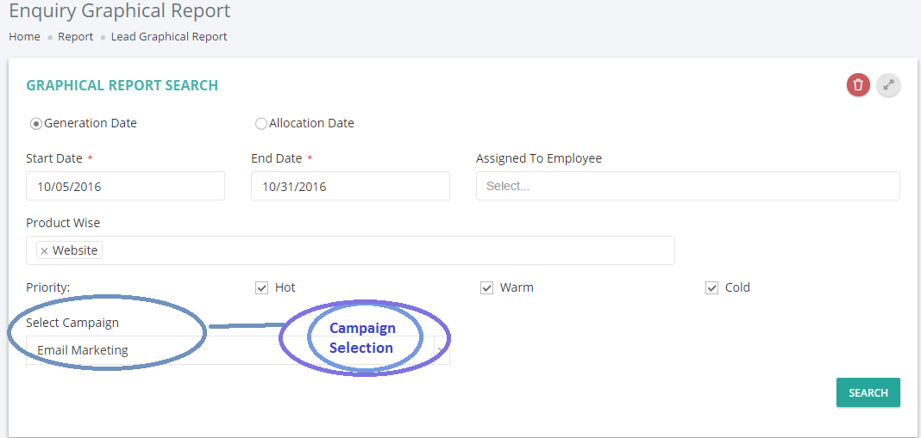Open the Assigned To Employee select box
Image resolution: width=921 pixels, height=438 pixels.
pos(688,186)
